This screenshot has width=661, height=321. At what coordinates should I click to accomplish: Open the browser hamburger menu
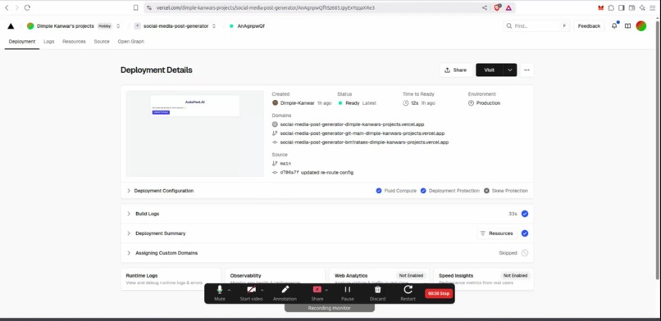pyautogui.click(x=652, y=7)
